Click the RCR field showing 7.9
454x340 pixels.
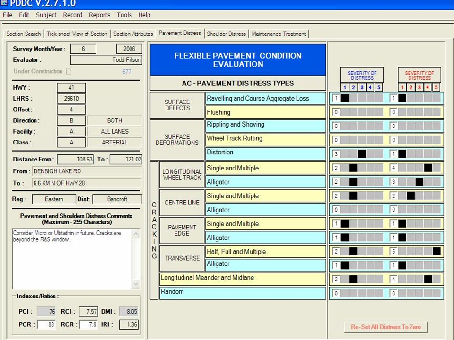click(88, 324)
